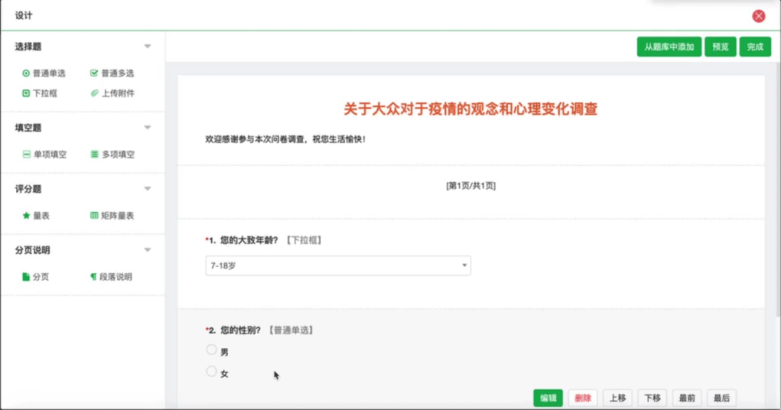Click the green 编辑 button
Screen dimensions: 781x410
(x=548, y=398)
